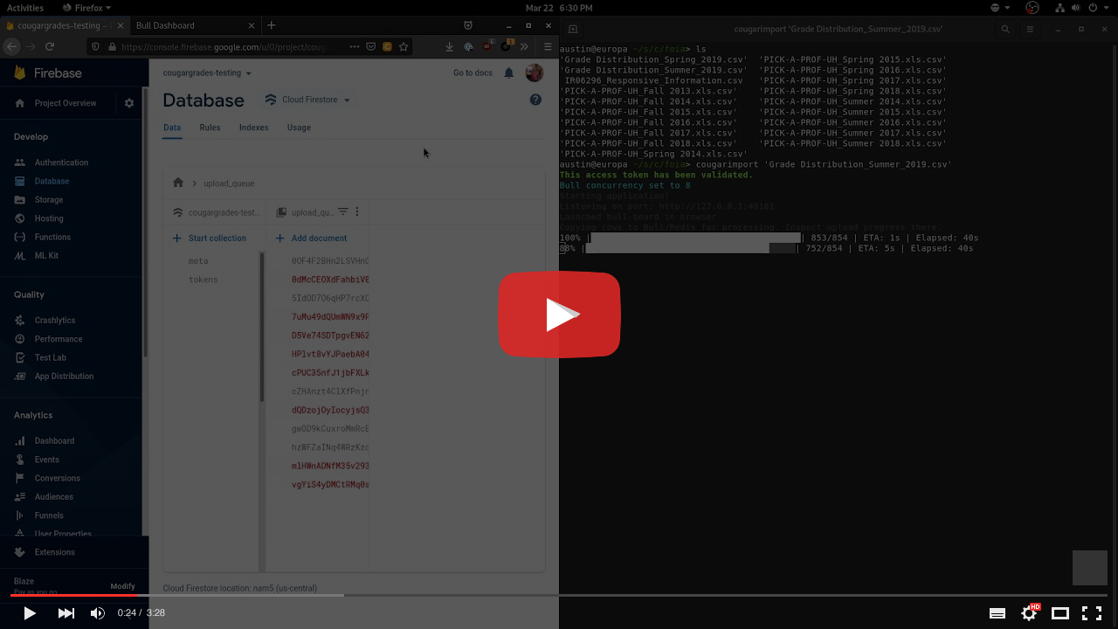Screen dimensions: 1118x629
Task: Mute the video volume
Action: point(98,613)
